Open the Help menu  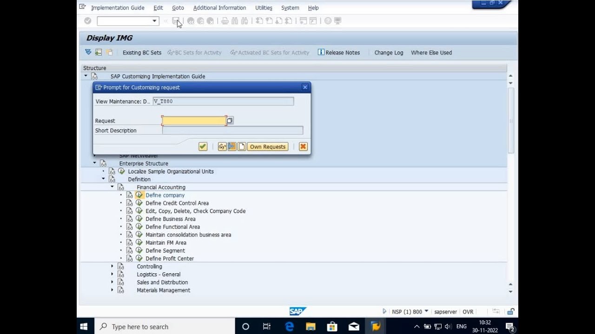click(x=313, y=8)
